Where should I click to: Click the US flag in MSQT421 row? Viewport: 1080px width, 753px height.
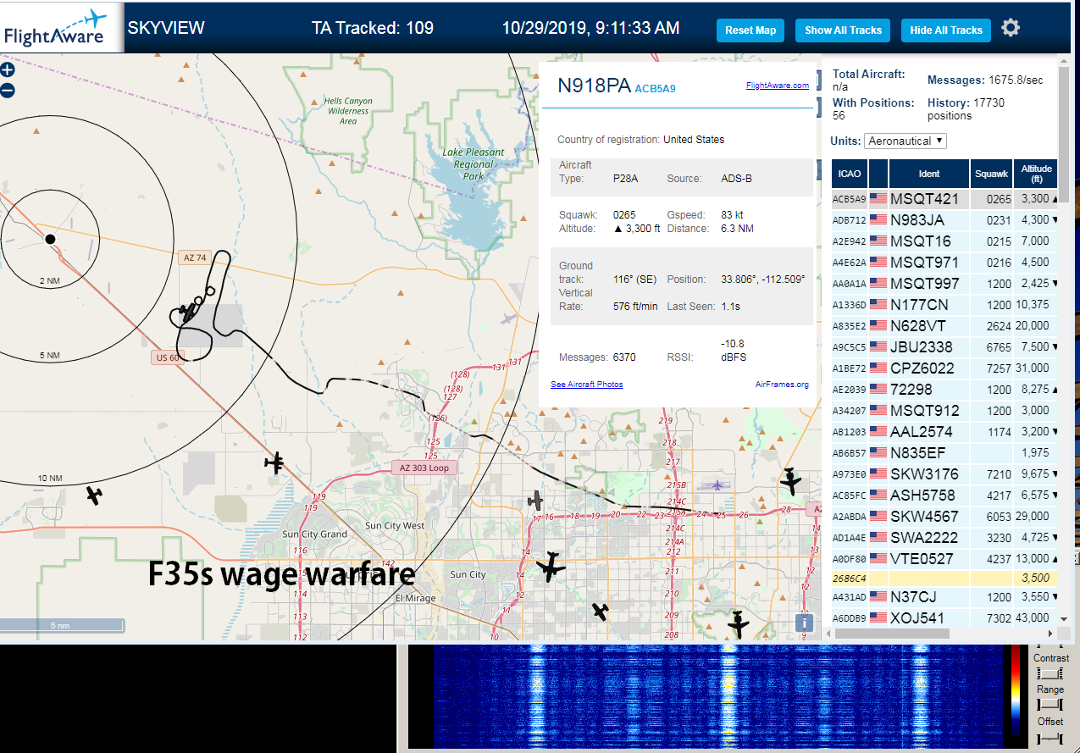pyautogui.click(x=878, y=199)
